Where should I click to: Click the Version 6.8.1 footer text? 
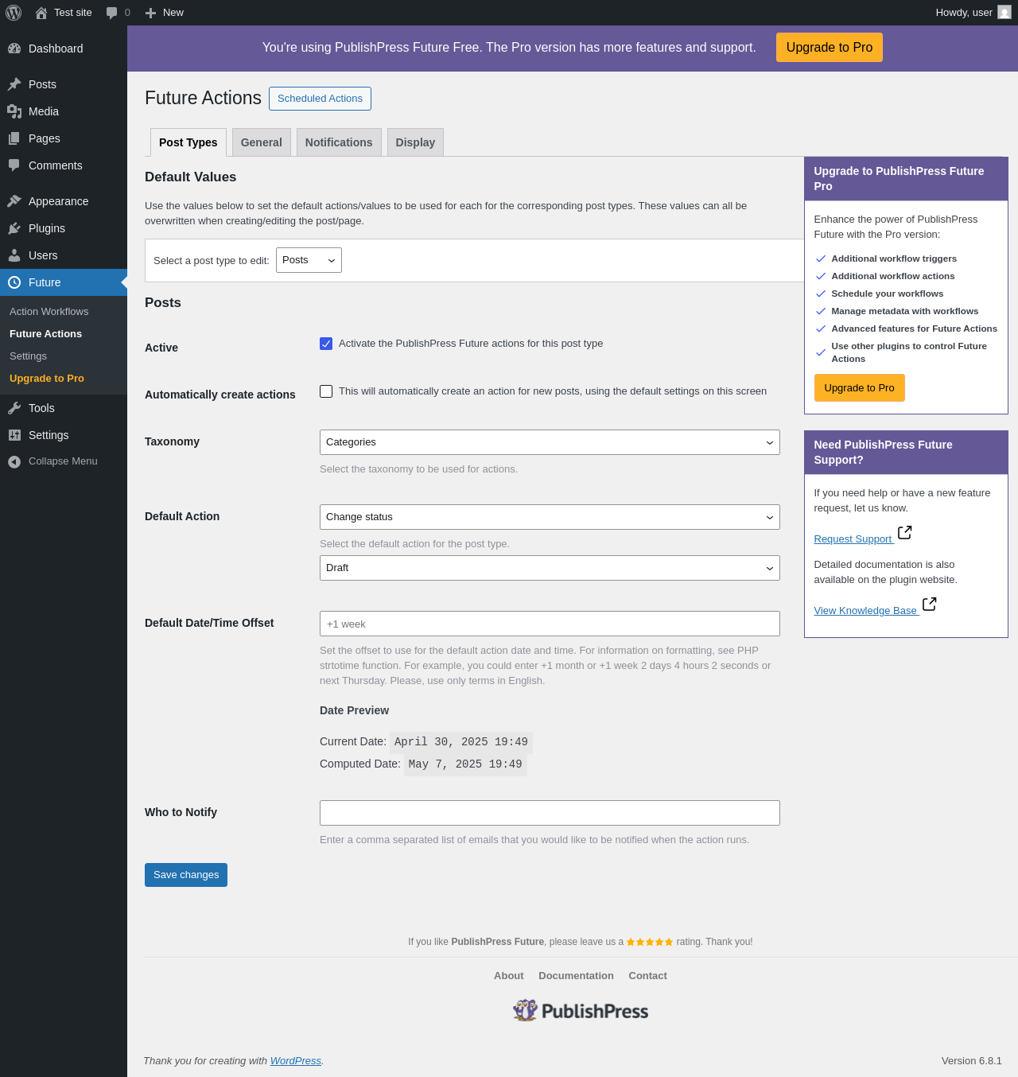pyautogui.click(x=972, y=1061)
